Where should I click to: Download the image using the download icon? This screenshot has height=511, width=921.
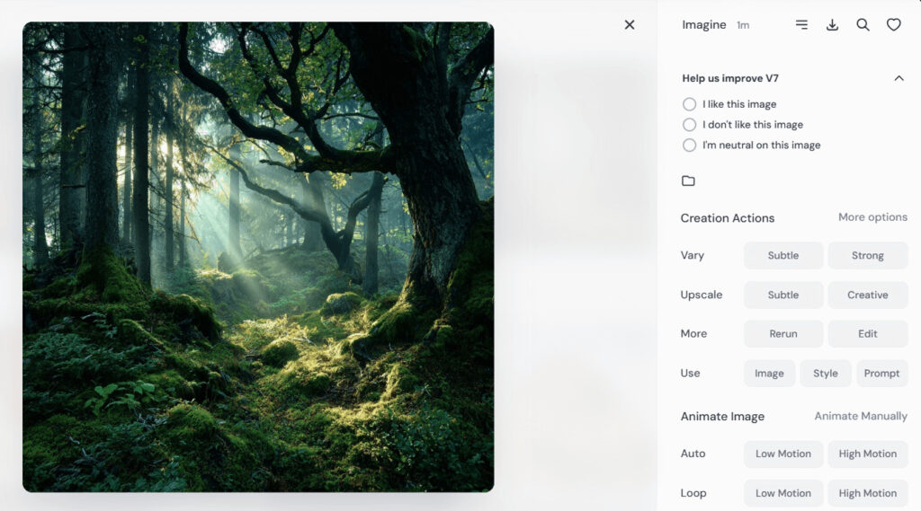pos(832,24)
